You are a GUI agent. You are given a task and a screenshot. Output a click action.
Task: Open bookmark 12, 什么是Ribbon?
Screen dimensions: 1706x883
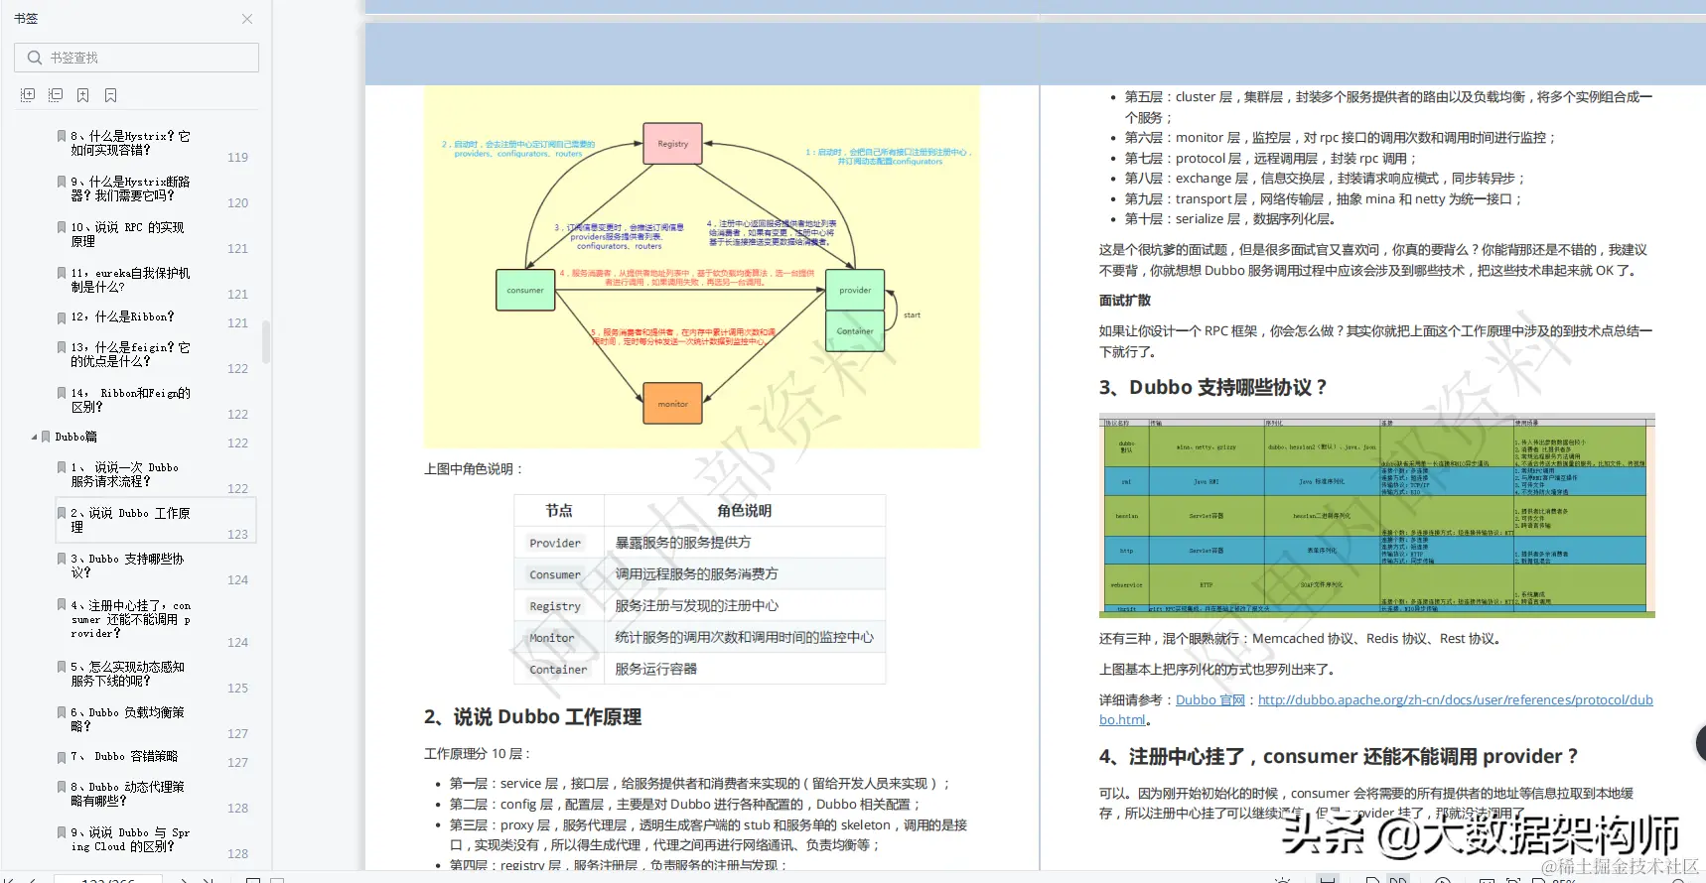[122, 317]
